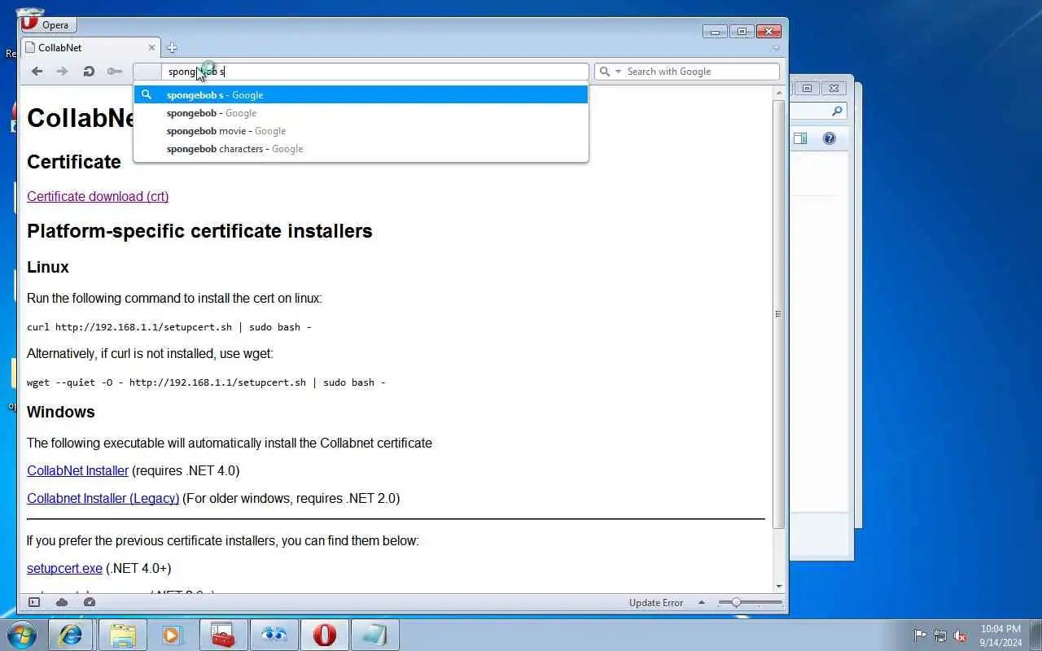Image resolution: width=1042 pixels, height=651 pixels.
Task: Go forward using the forward arrow
Action: [62, 72]
